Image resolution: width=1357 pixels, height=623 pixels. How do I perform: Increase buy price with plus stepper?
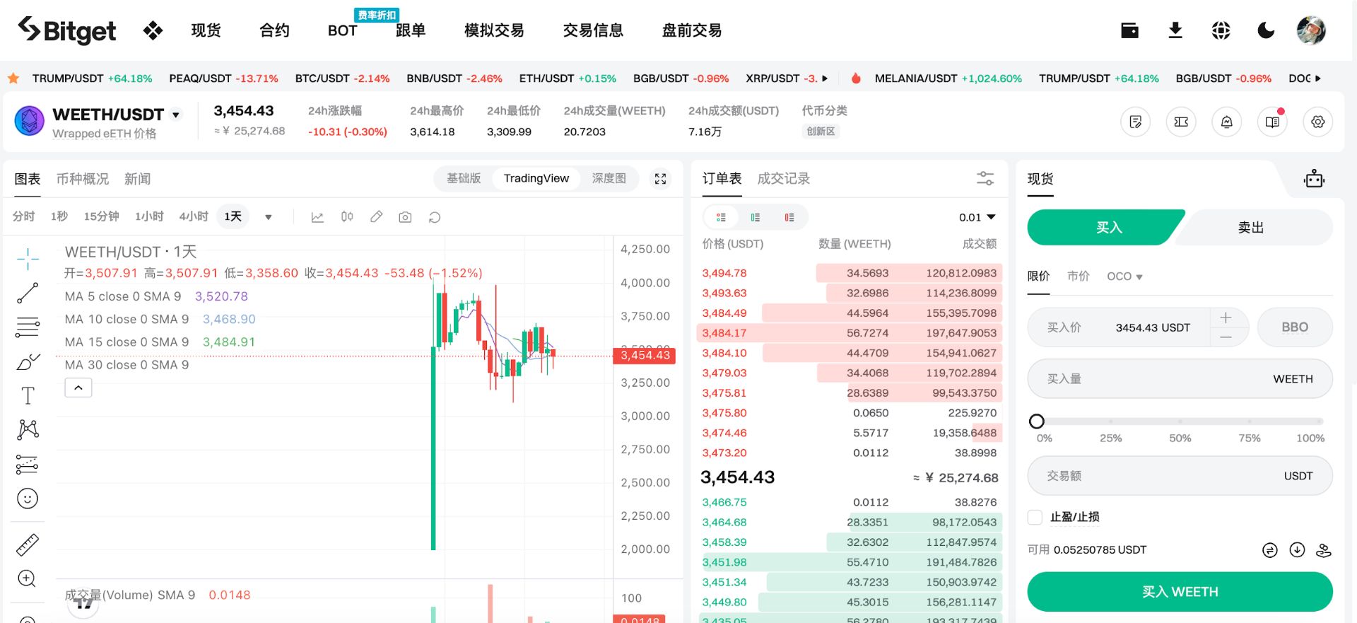[x=1226, y=318]
